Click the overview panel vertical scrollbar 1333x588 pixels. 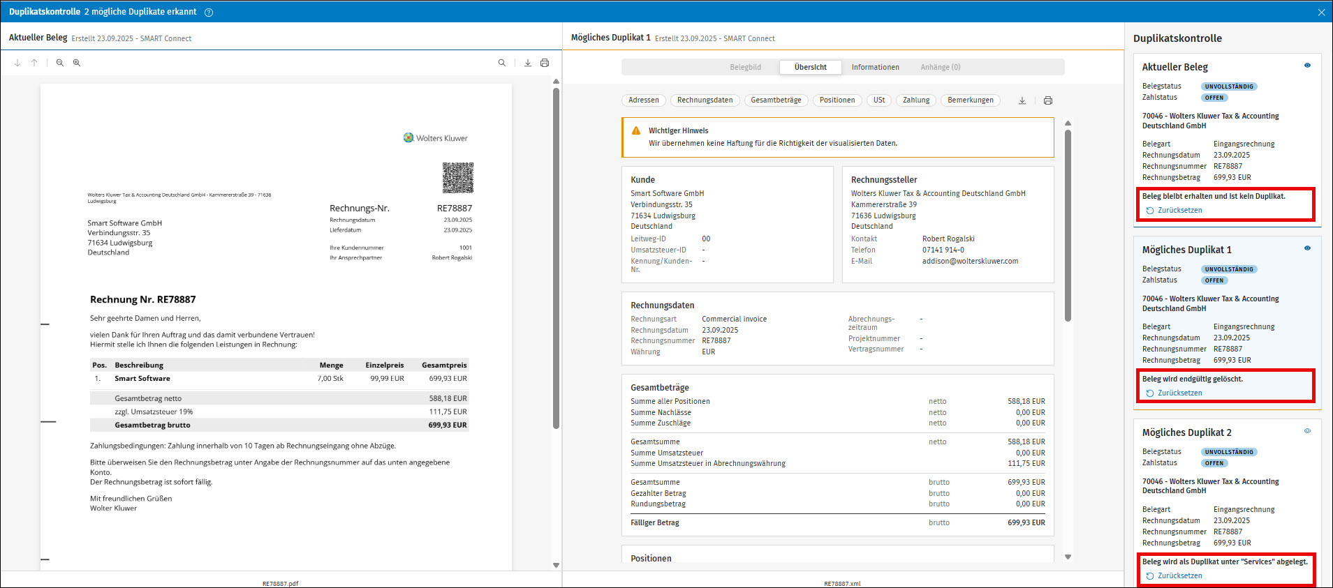click(1068, 225)
